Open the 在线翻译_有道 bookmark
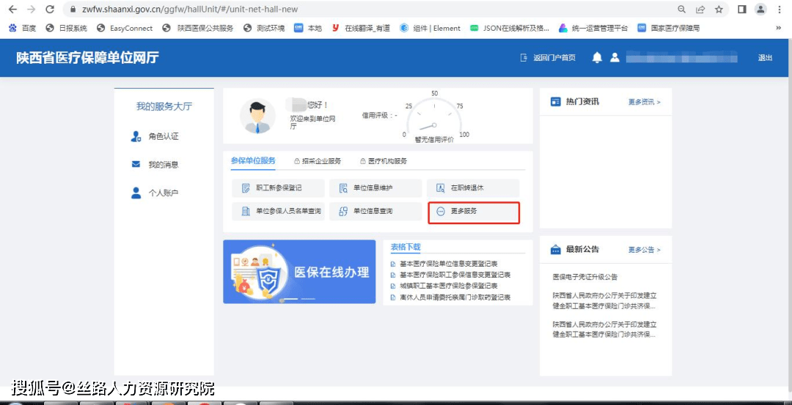 point(361,29)
